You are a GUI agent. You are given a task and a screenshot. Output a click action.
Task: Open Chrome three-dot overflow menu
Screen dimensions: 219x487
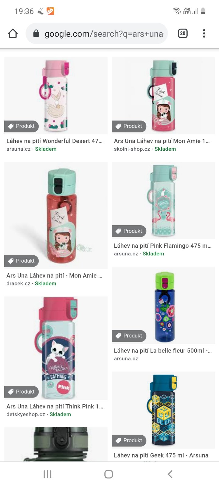204,33
